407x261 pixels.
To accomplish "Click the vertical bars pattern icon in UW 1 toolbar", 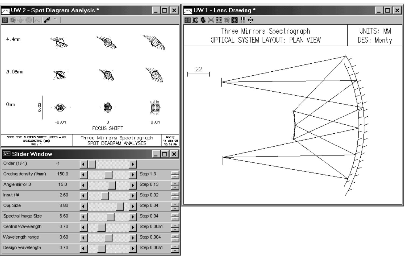I will tap(242, 20).
